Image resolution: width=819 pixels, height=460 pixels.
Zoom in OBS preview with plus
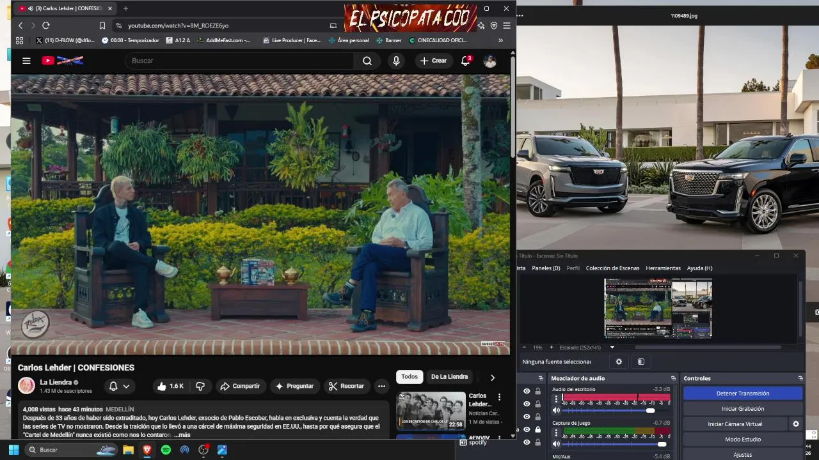(552, 348)
